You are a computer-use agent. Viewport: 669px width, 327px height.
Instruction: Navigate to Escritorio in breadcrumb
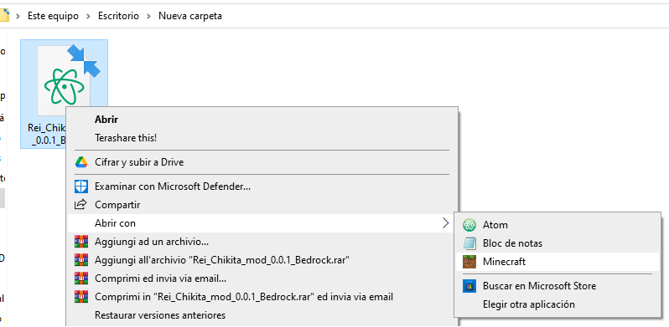[118, 16]
